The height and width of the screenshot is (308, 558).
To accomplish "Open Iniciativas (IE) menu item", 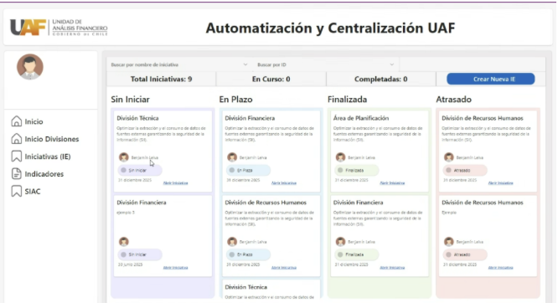I will (x=48, y=157).
